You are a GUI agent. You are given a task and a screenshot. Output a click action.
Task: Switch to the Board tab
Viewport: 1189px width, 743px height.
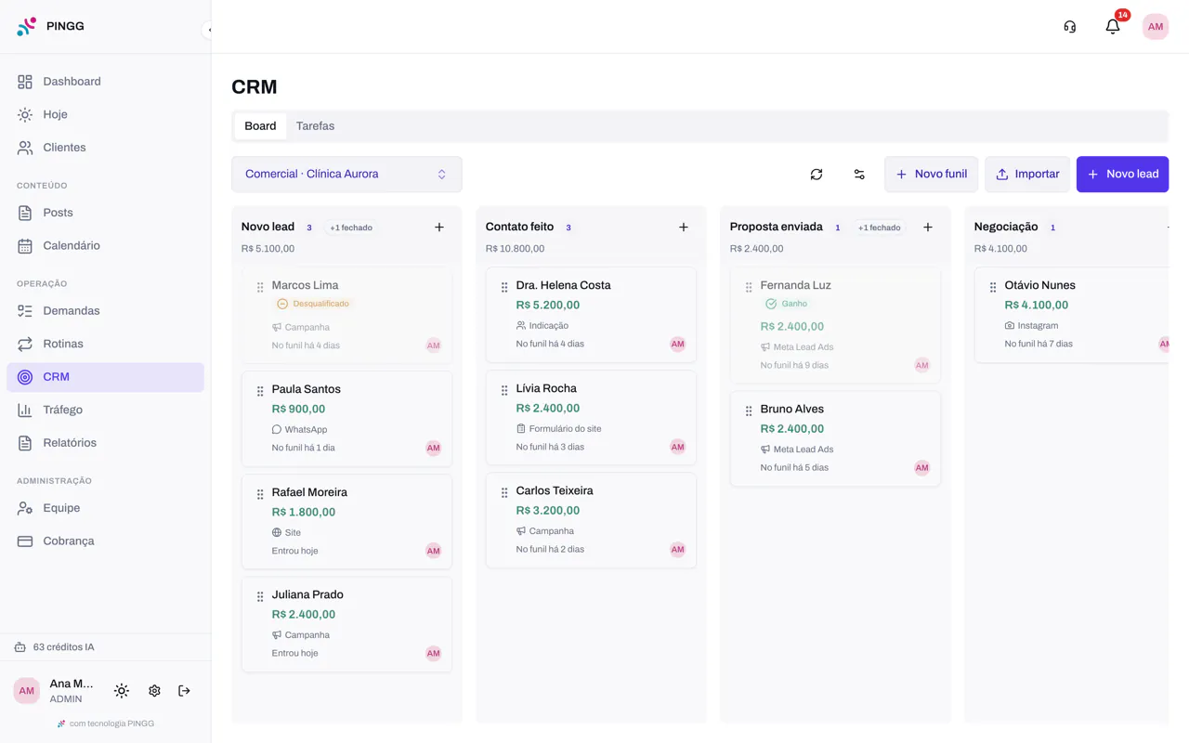(260, 126)
